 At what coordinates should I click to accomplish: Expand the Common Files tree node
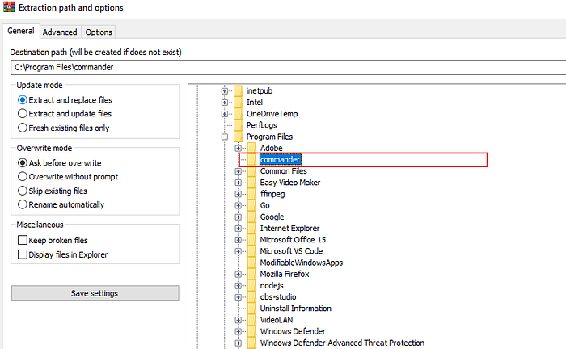tap(239, 171)
